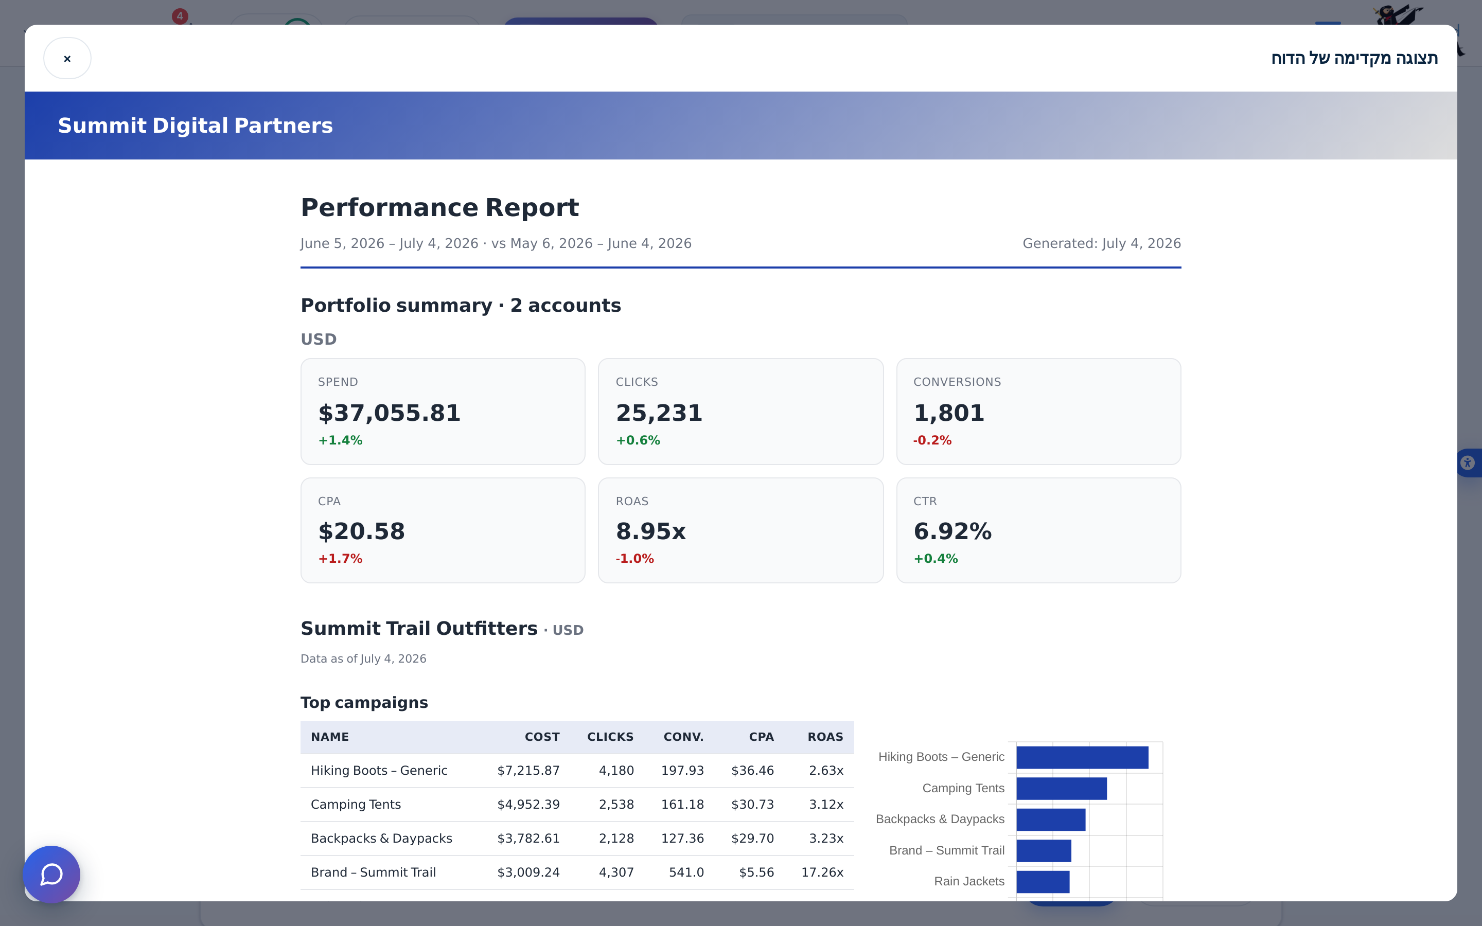Image resolution: width=1482 pixels, height=926 pixels.
Task: Click the 2,128 clicks cell
Action: pos(616,839)
